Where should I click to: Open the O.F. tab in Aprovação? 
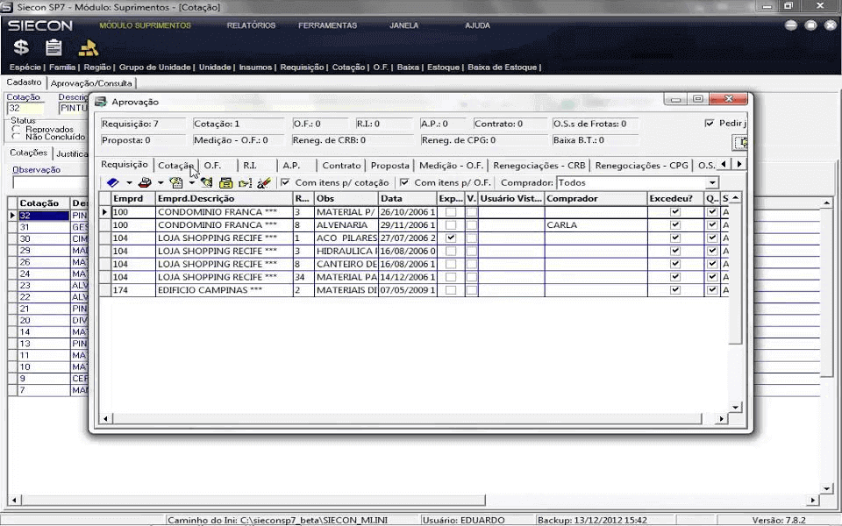(x=212, y=166)
